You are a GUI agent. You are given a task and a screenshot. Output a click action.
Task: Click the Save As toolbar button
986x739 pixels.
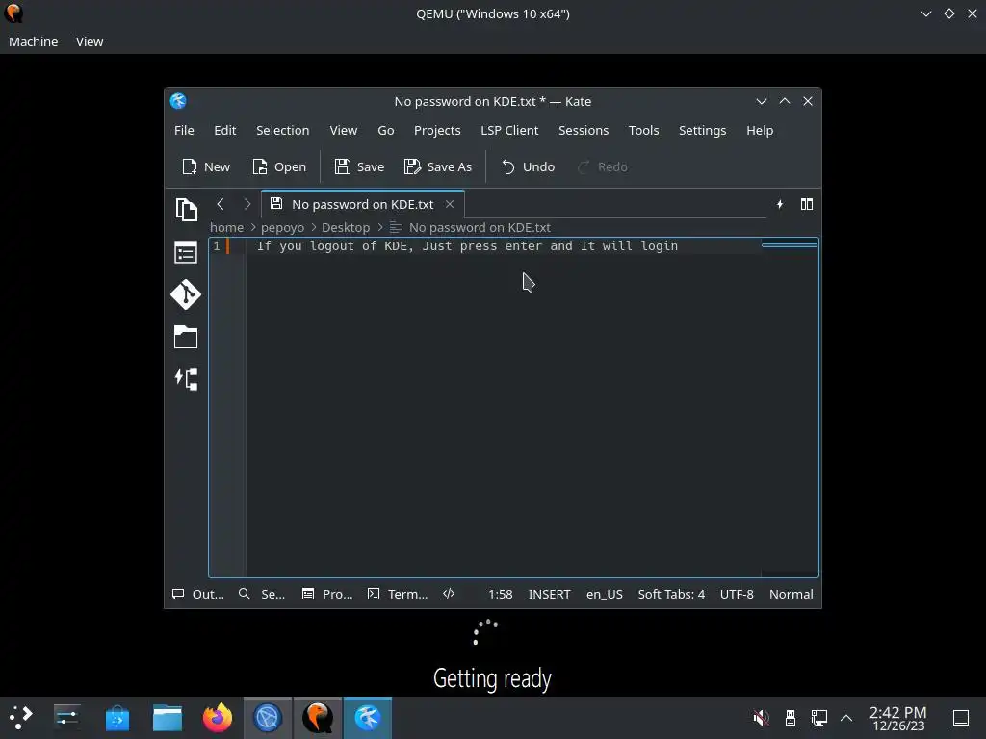[x=438, y=166]
